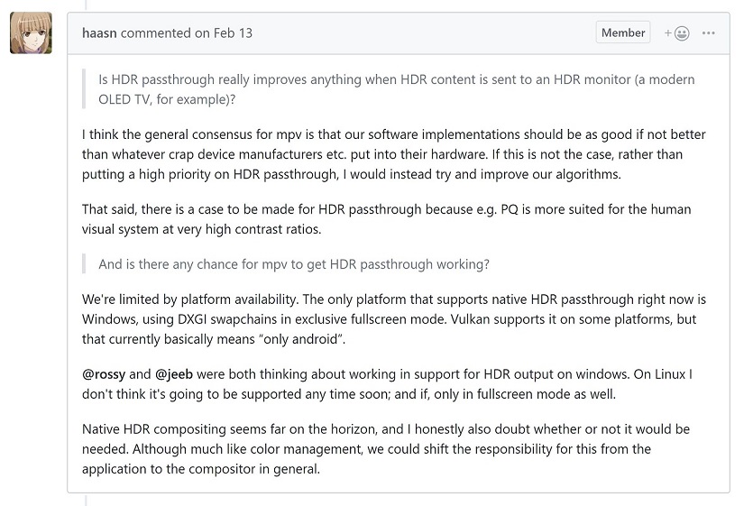This screenshot has width=753, height=506.
Task: Click the timeline connector line below the comment
Action: pos(87,500)
